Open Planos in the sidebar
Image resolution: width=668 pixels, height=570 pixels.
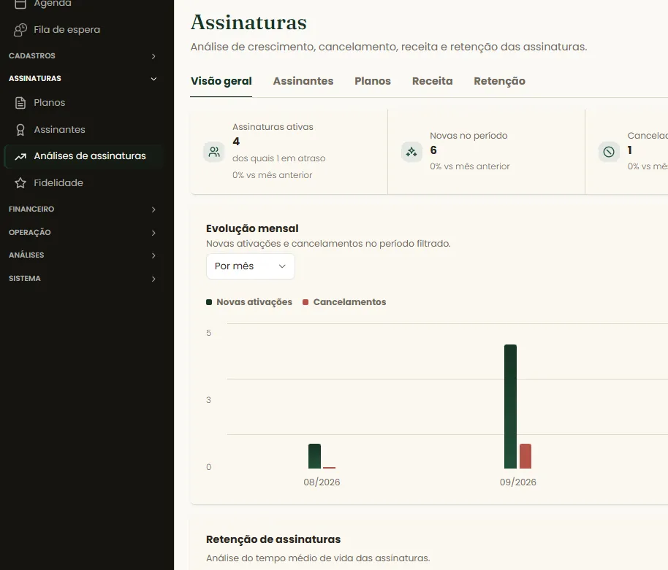(83, 103)
